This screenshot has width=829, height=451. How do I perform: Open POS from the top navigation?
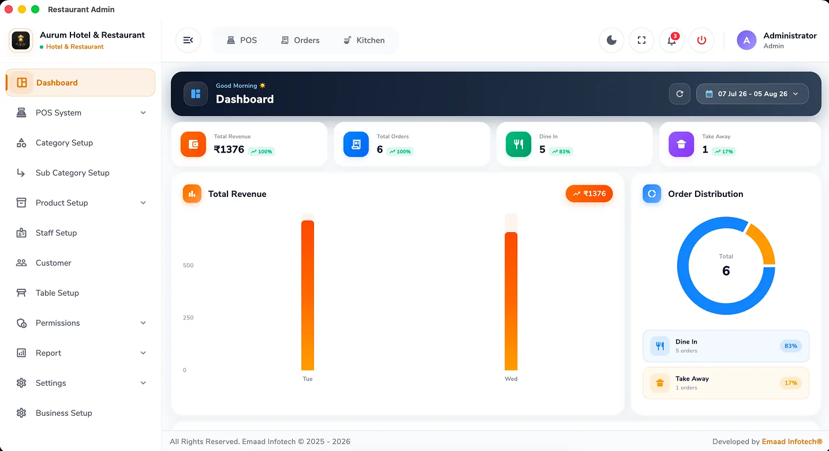[x=242, y=40]
